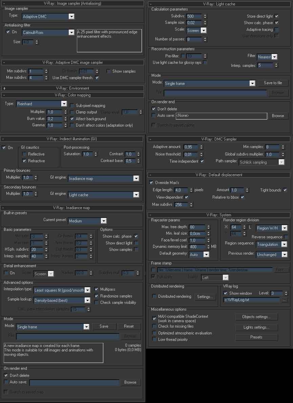Open the Irradiance map Current preset dropdown

[87, 221]
